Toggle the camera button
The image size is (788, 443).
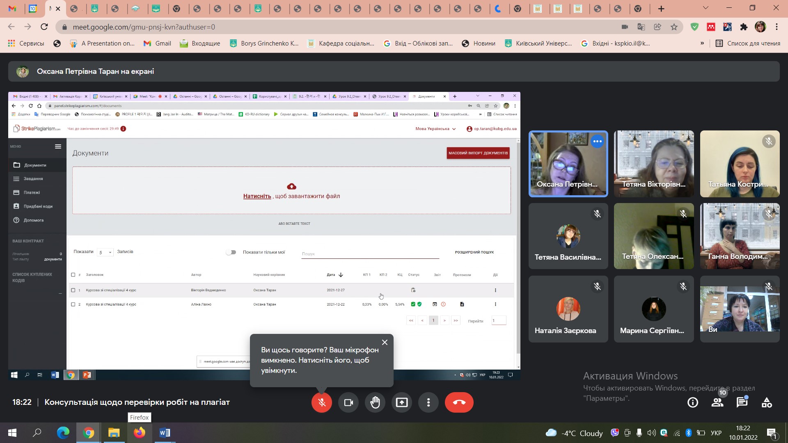pyautogui.click(x=348, y=402)
